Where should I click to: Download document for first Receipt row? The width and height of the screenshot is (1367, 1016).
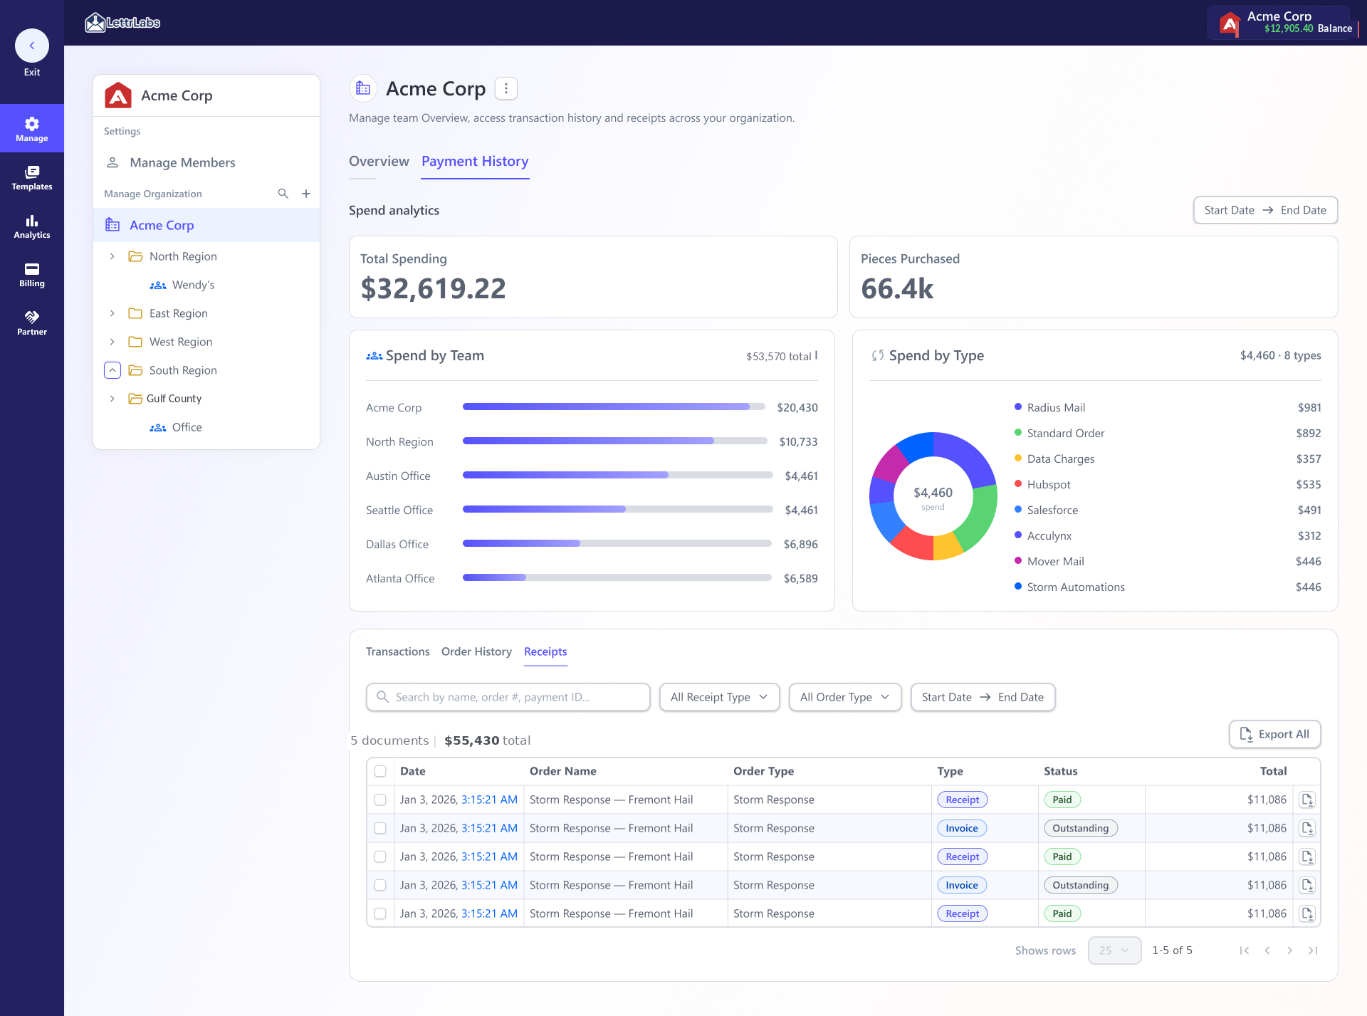(1307, 800)
